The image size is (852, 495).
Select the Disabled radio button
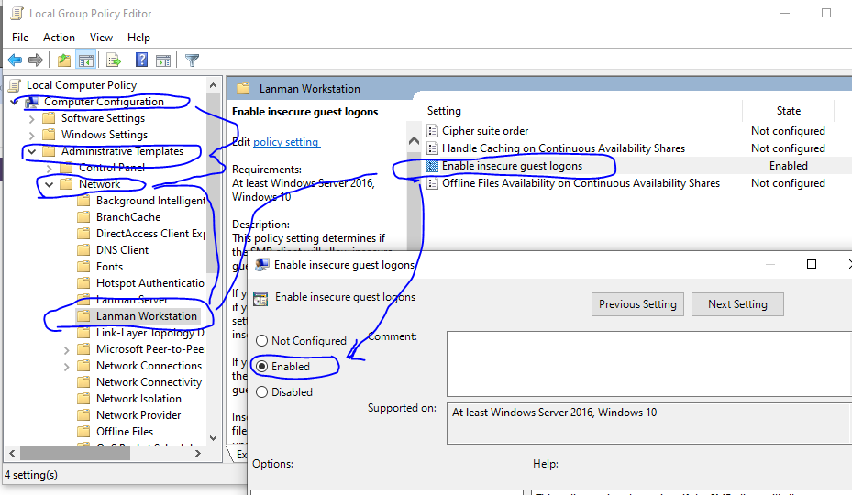(262, 392)
